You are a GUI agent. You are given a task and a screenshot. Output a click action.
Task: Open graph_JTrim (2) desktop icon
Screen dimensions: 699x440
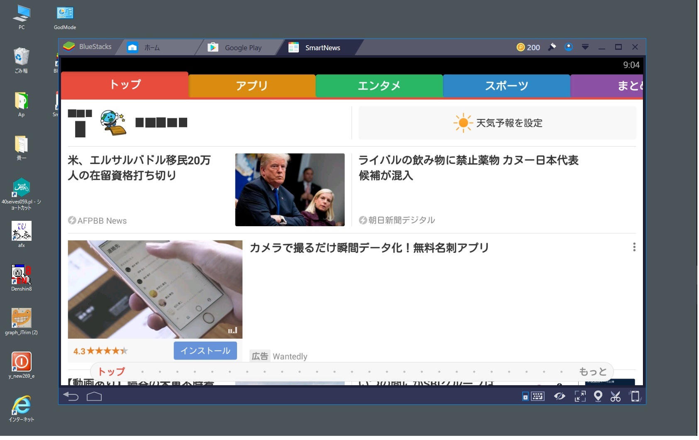[x=22, y=322]
